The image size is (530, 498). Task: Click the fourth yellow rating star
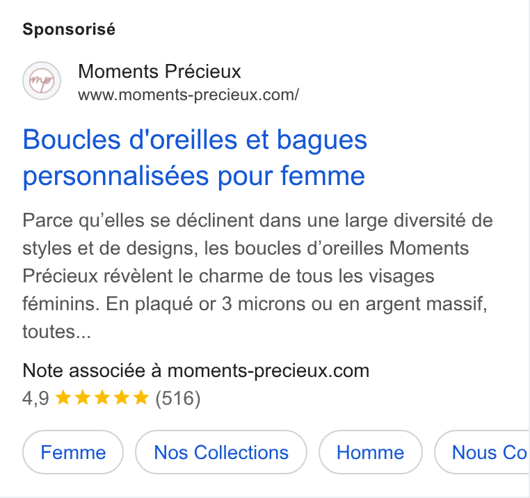[x=121, y=398]
